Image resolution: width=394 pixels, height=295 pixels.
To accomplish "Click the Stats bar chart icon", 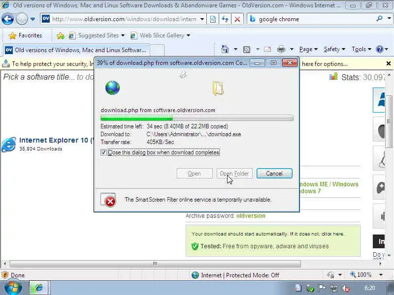I will [x=333, y=76].
